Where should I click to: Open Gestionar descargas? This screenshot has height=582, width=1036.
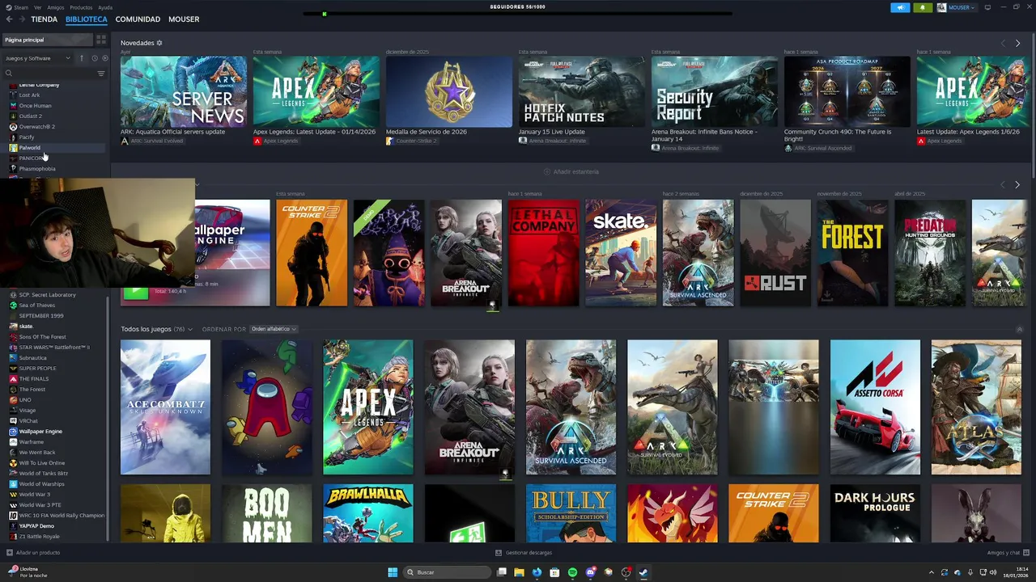coord(524,553)
